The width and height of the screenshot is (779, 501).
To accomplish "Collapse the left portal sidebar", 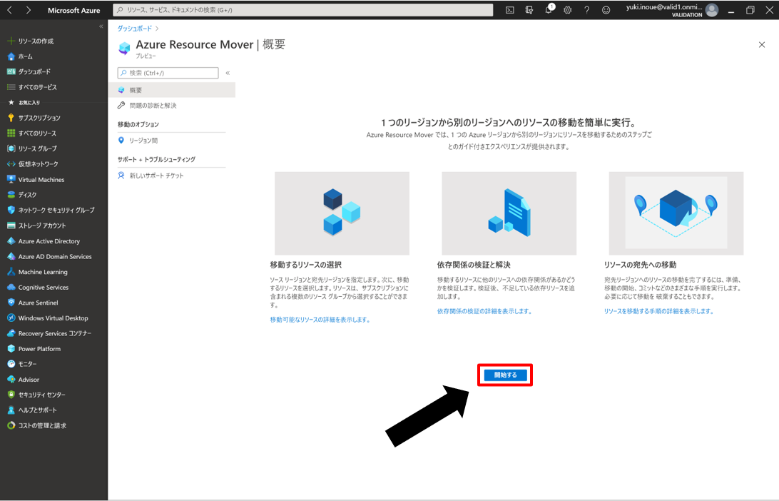I will 101,26.
